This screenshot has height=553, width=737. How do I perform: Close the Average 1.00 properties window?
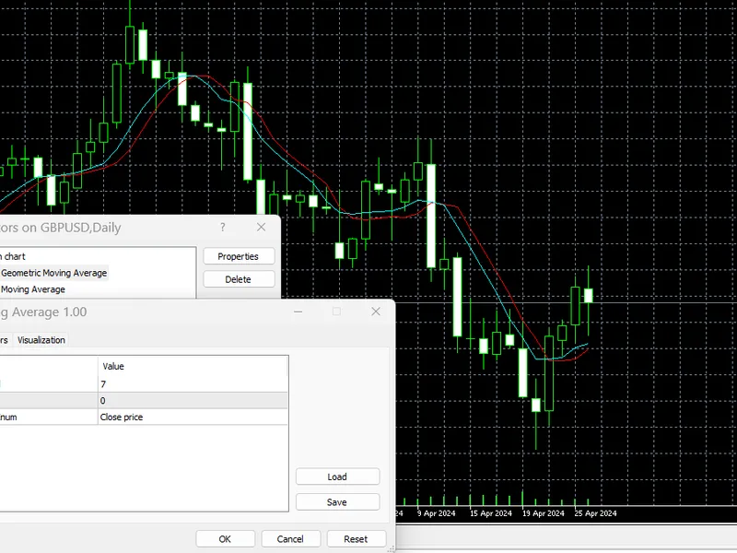click(x=376, y=312)
